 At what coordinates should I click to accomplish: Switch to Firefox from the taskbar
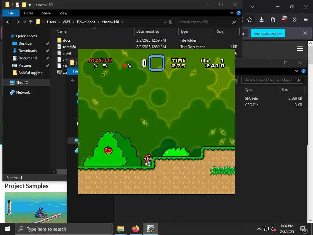[x=135, y=229]
